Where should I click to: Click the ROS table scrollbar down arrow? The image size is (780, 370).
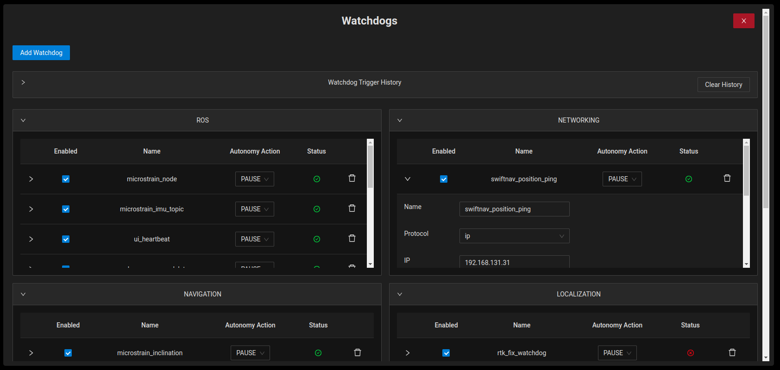[370, 264]
